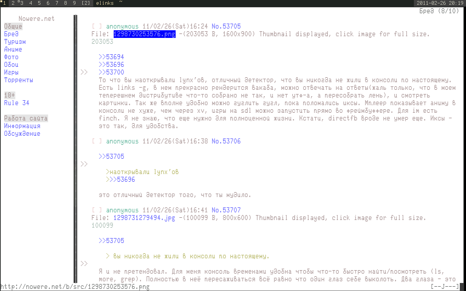Click the No.53707 post number
The image size is (466, 291).
[x=226, y=210]
